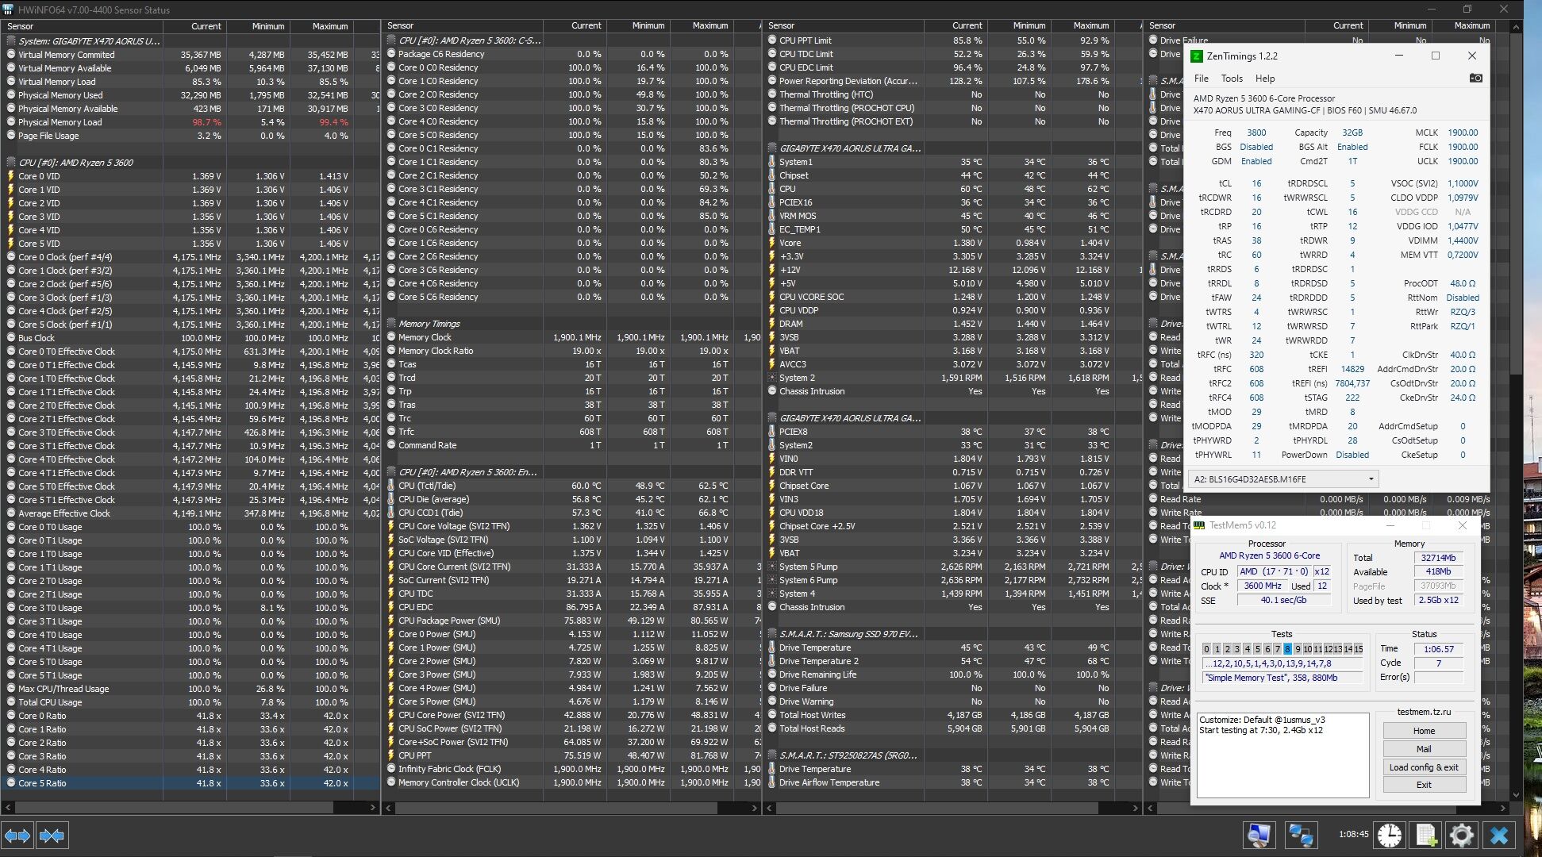Click the fan icon beside System 5 Pump
Viewport: 1542px width, 857px height.
[771, 567]
